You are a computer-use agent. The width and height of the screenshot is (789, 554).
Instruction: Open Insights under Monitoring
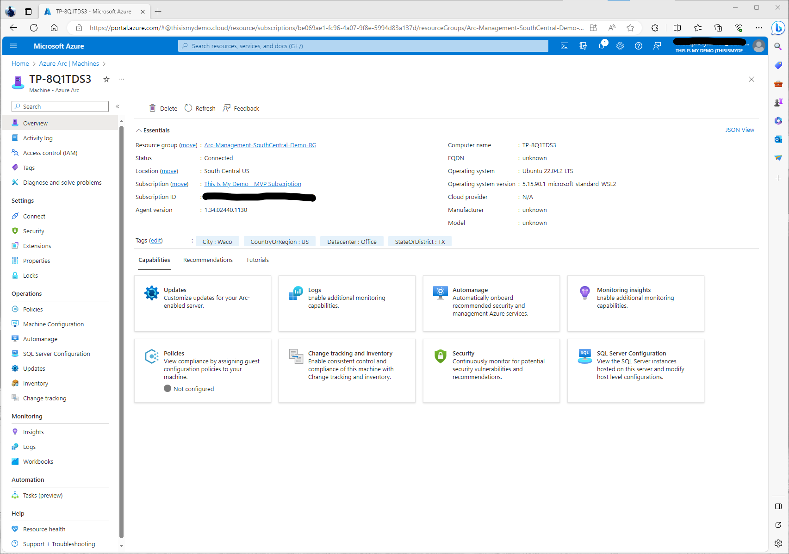point(33,432)
